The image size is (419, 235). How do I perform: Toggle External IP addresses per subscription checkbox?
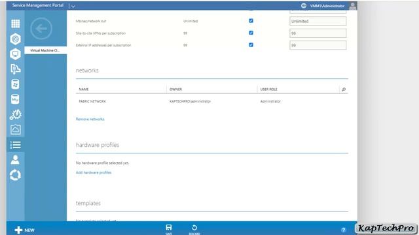(251, 45)
